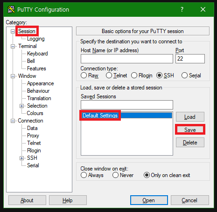
Task: Click the About button
Action: pyautogui.click(x=27, y=200)
